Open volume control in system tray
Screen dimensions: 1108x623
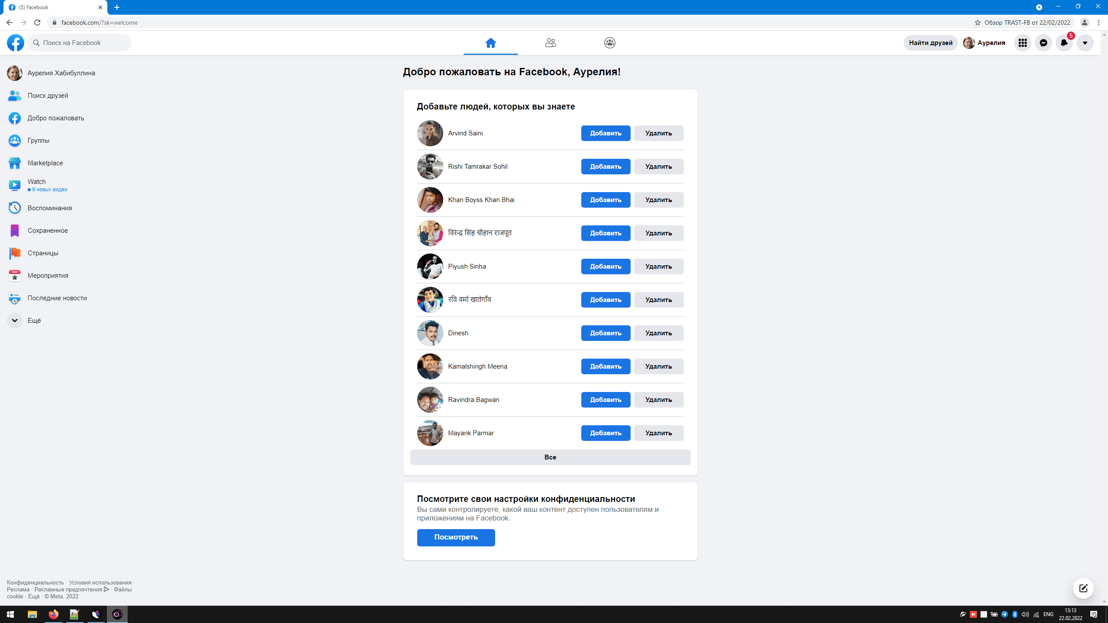(x=1025, y=614)
